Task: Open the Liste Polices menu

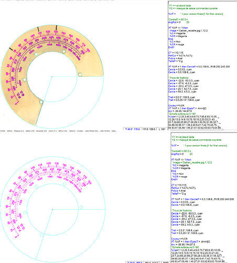Action: coord(91,131)
